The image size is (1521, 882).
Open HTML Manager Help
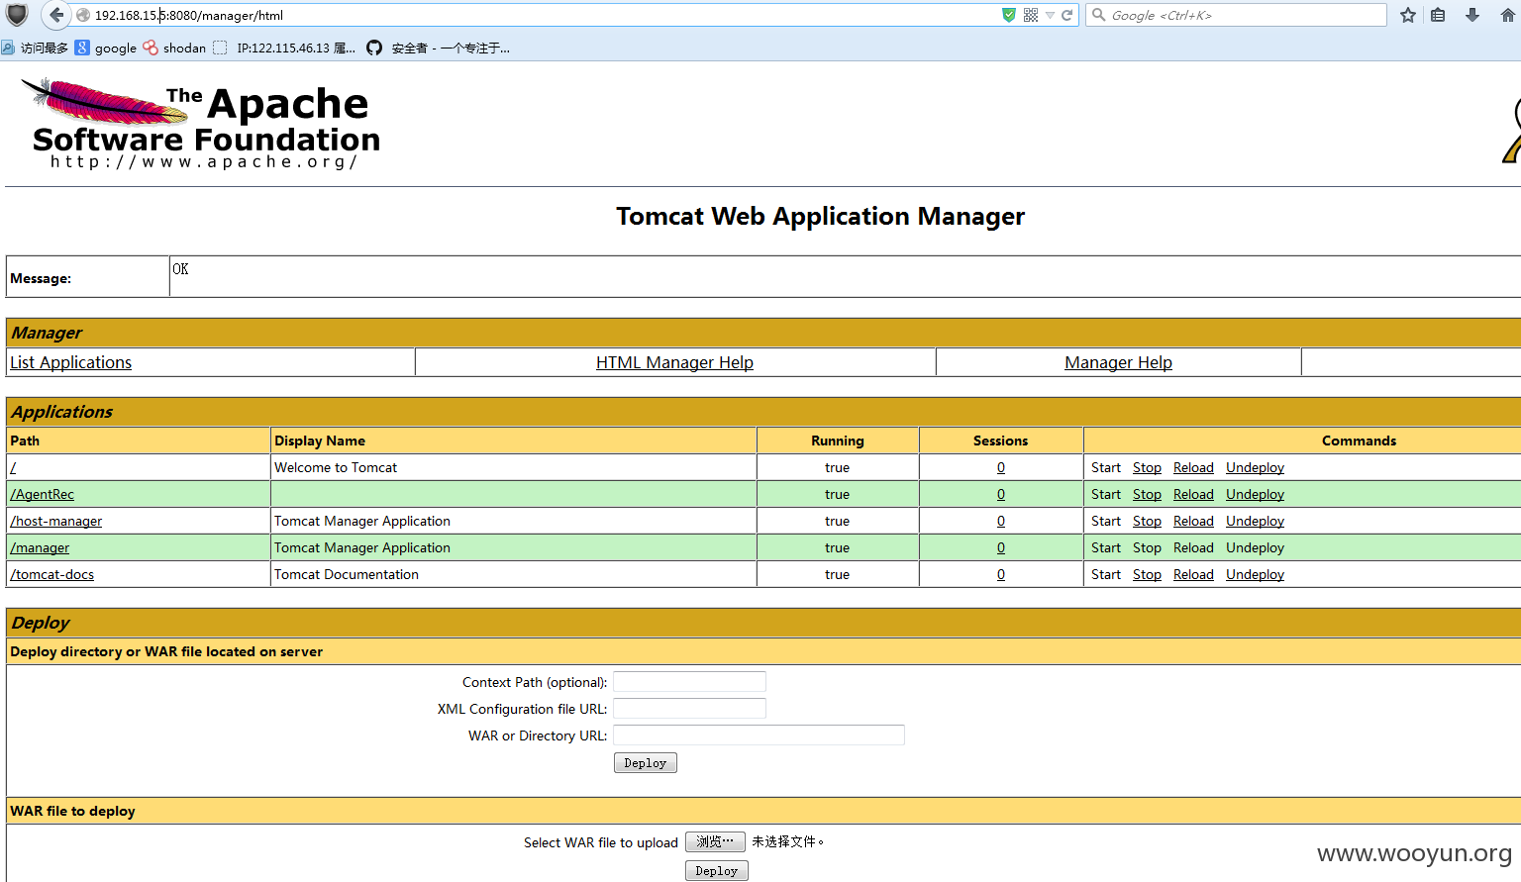point(674,362)
